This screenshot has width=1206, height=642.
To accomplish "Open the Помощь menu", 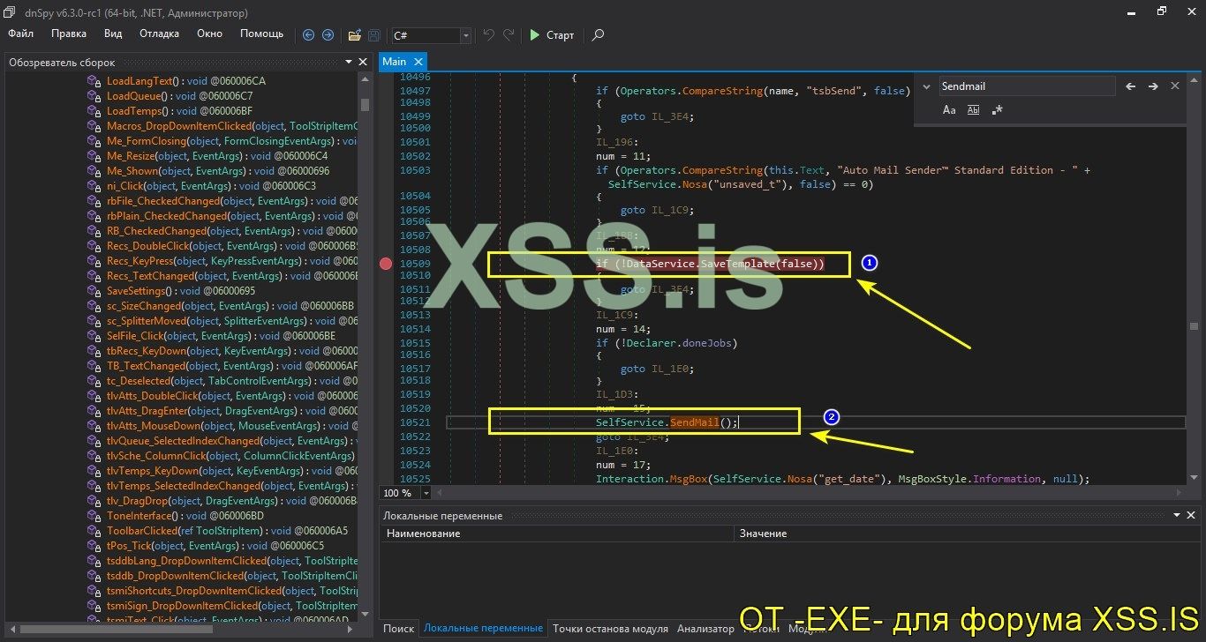I will pyautogui.click(x=262, y=34).
